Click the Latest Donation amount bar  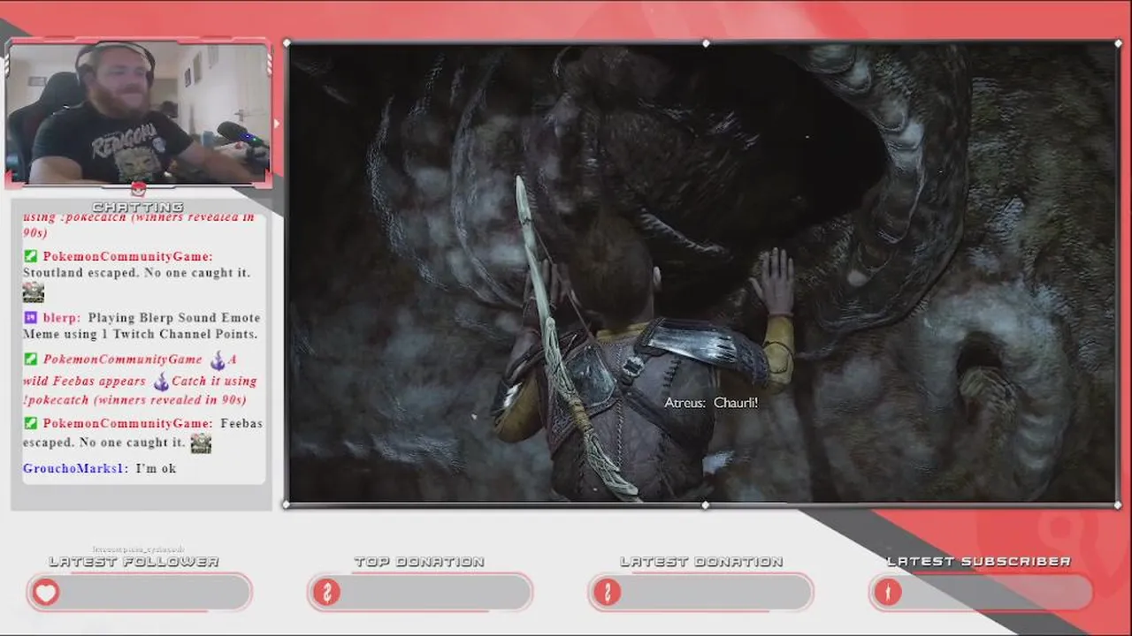(700, 593)
